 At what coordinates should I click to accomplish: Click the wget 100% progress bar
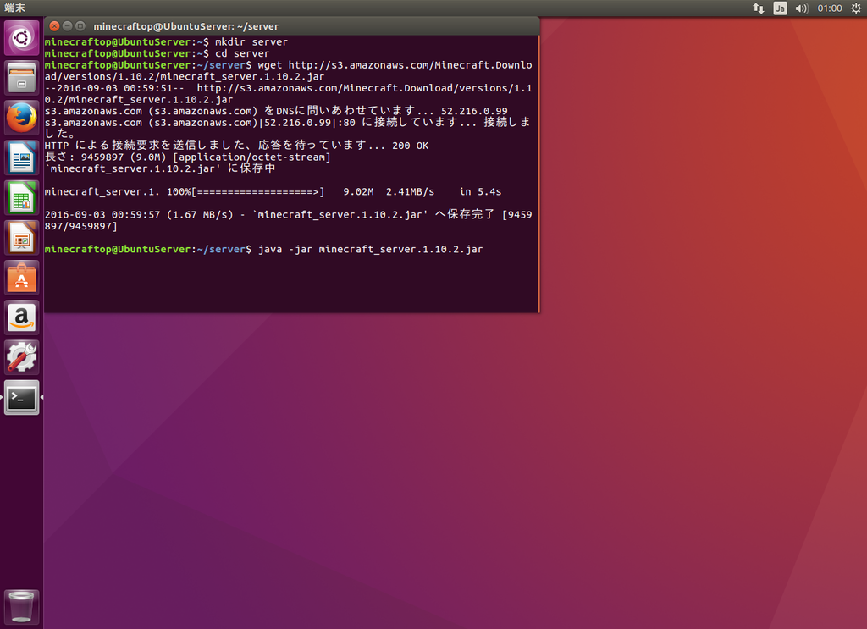point(258,192)
